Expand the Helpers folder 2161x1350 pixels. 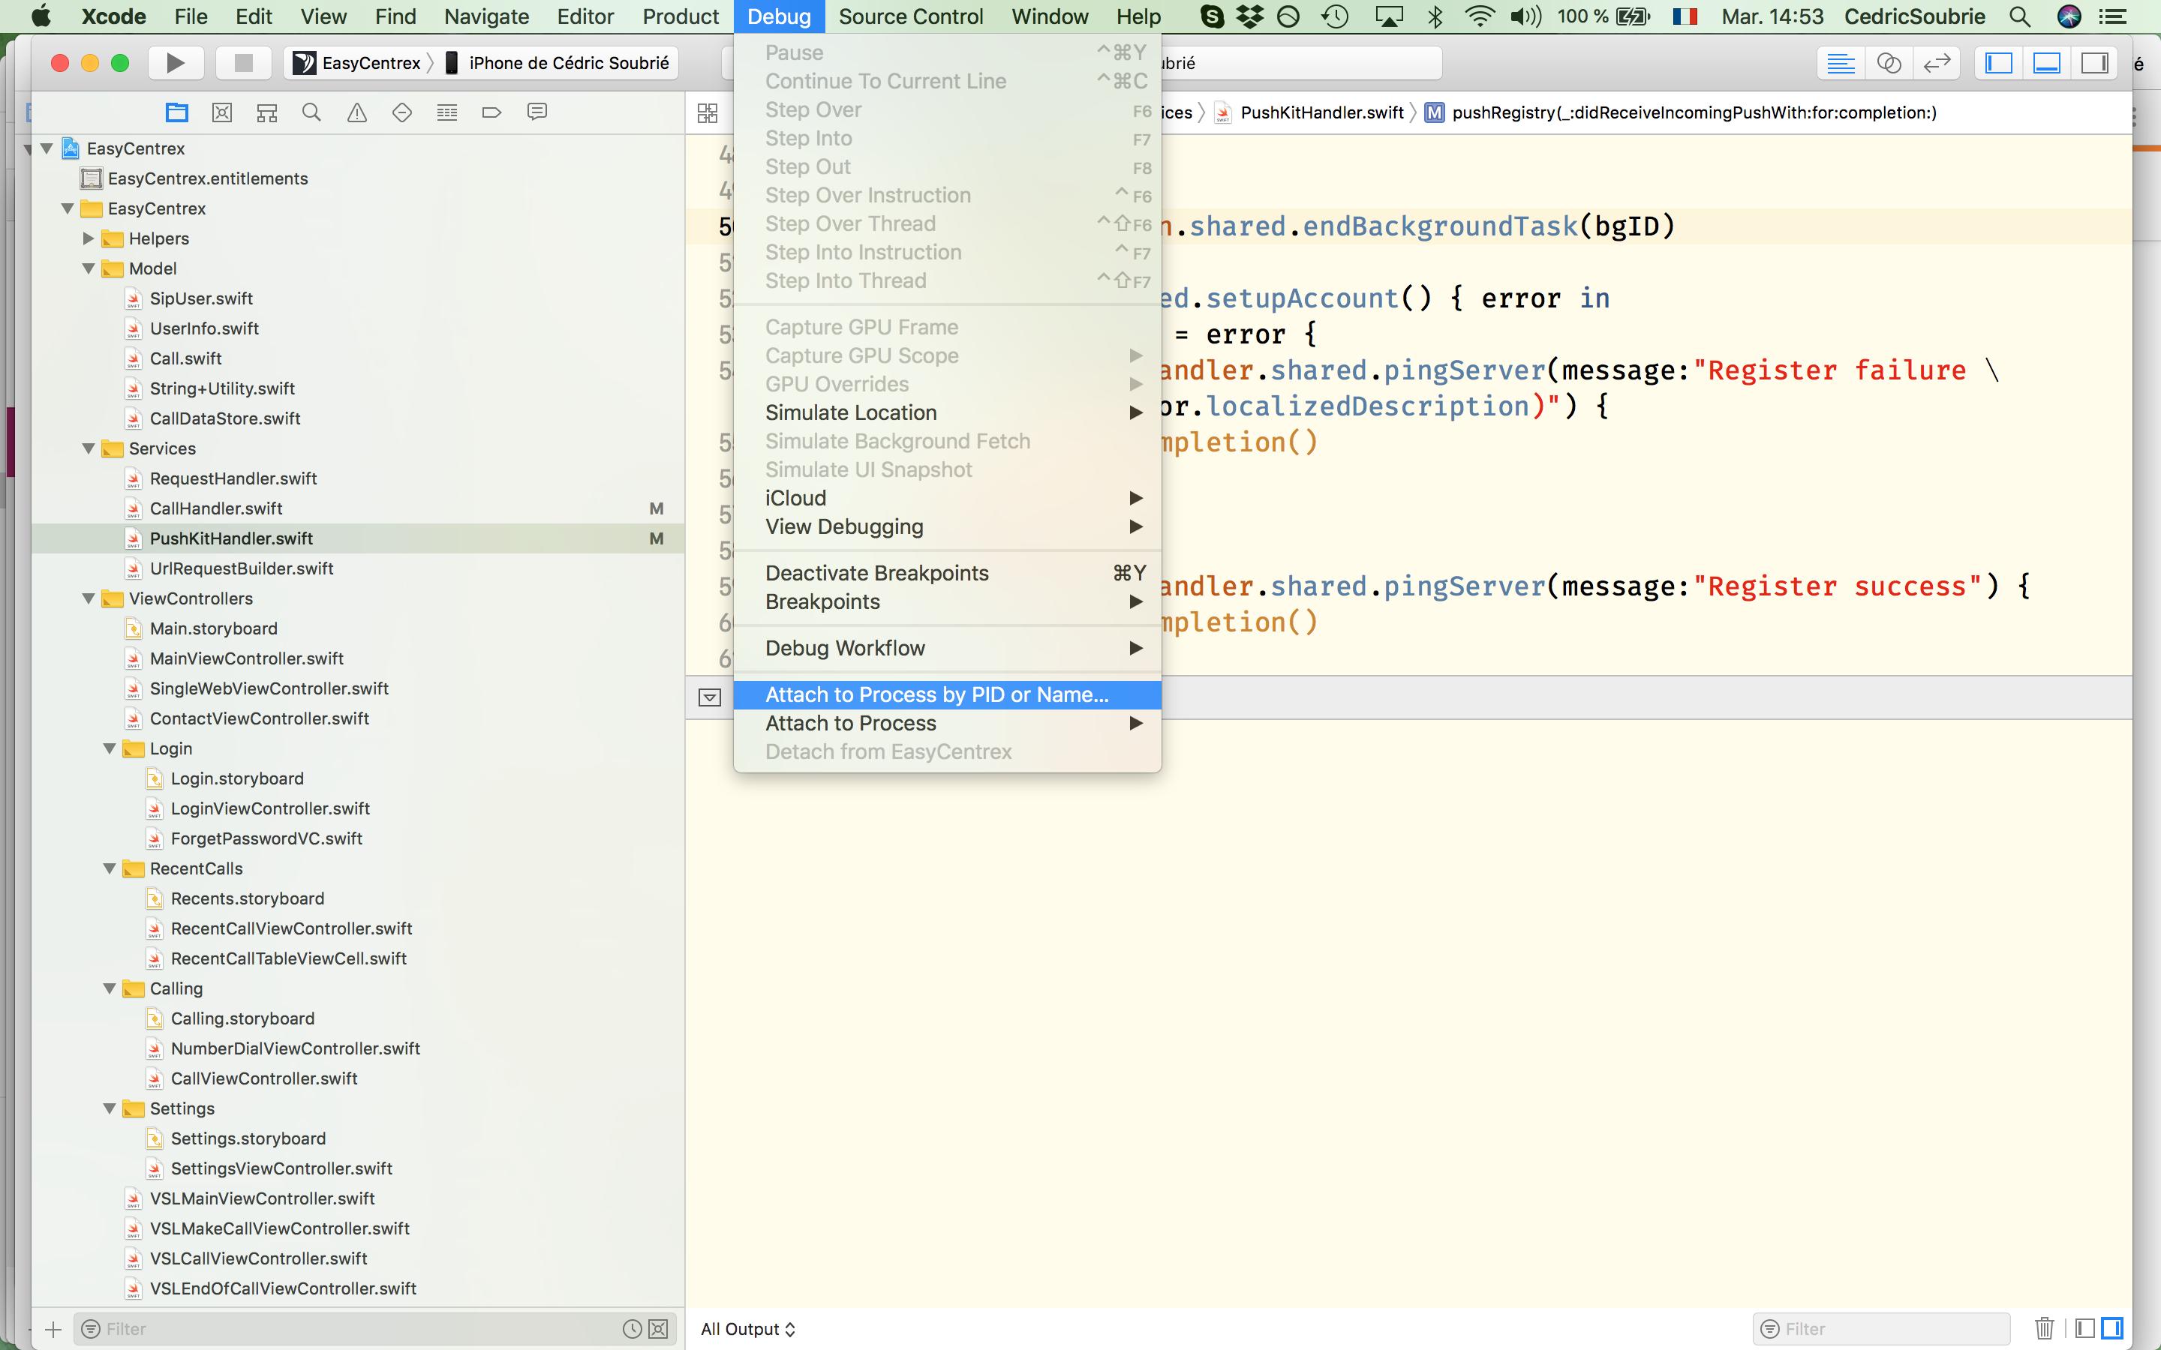coord(89,238)
